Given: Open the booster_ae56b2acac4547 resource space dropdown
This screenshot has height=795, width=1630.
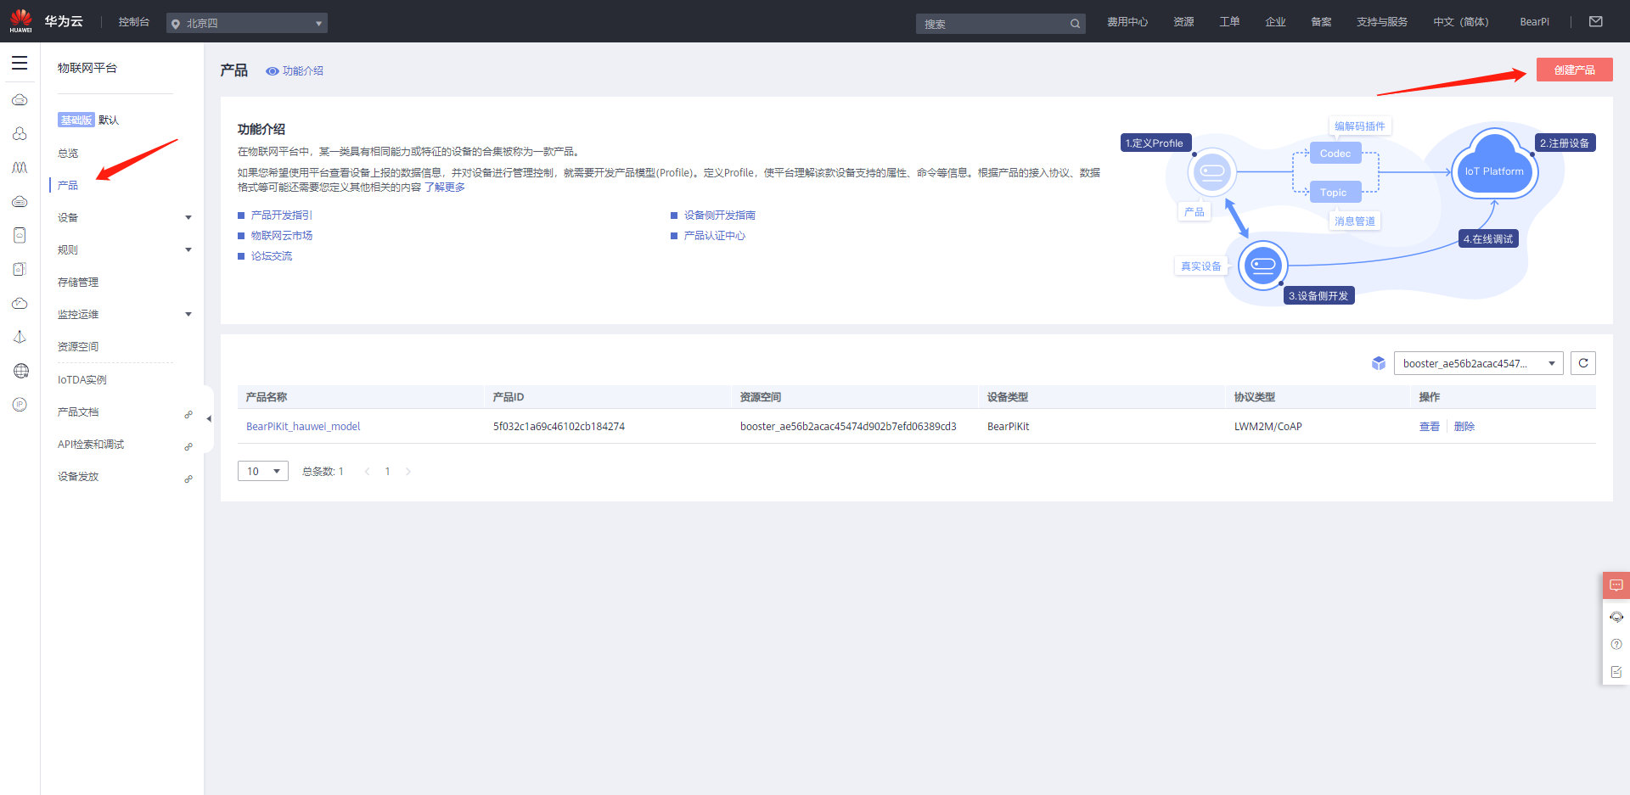Looking at the screenshot, I should click(x=1477, y=363).
